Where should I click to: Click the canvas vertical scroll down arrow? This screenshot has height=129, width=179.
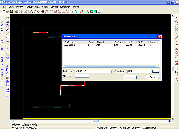point(173,118)
